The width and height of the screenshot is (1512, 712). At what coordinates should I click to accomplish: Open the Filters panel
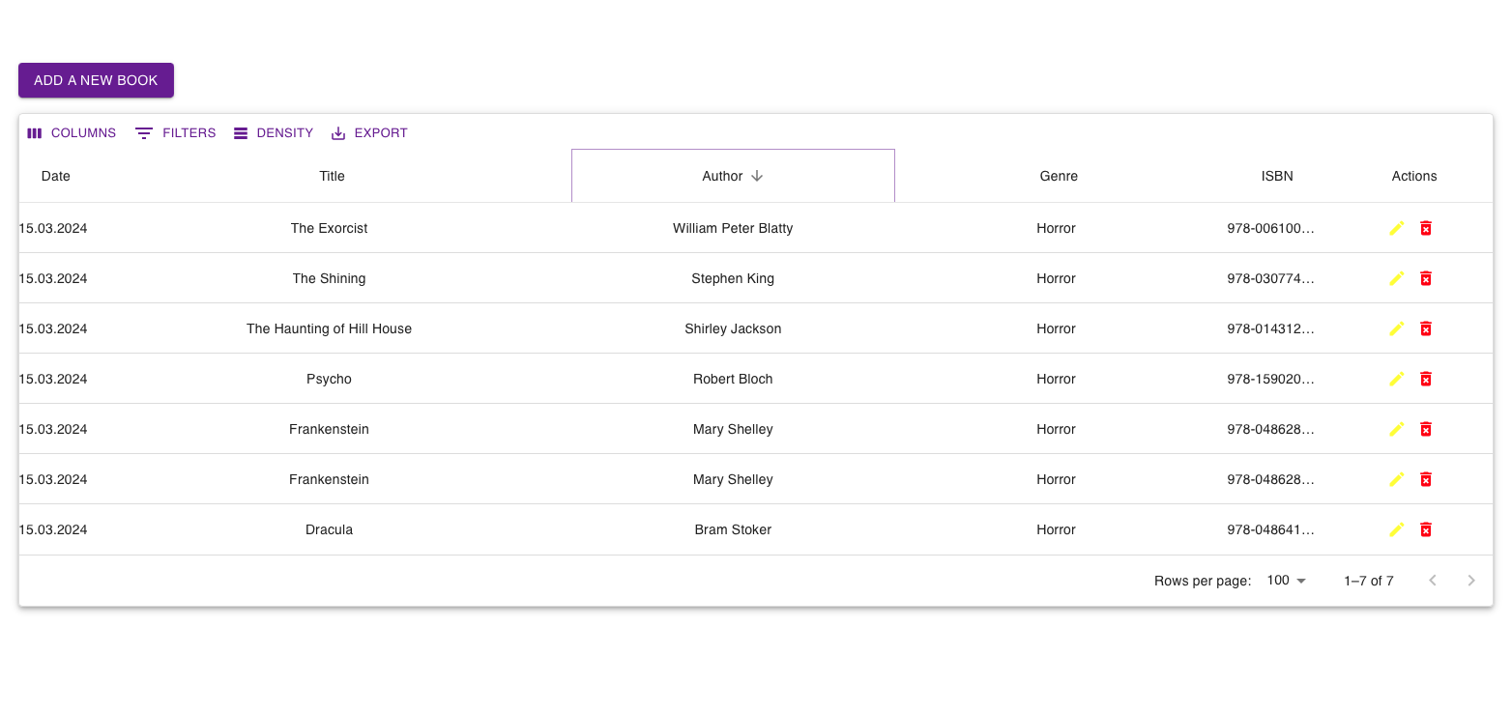176,133
